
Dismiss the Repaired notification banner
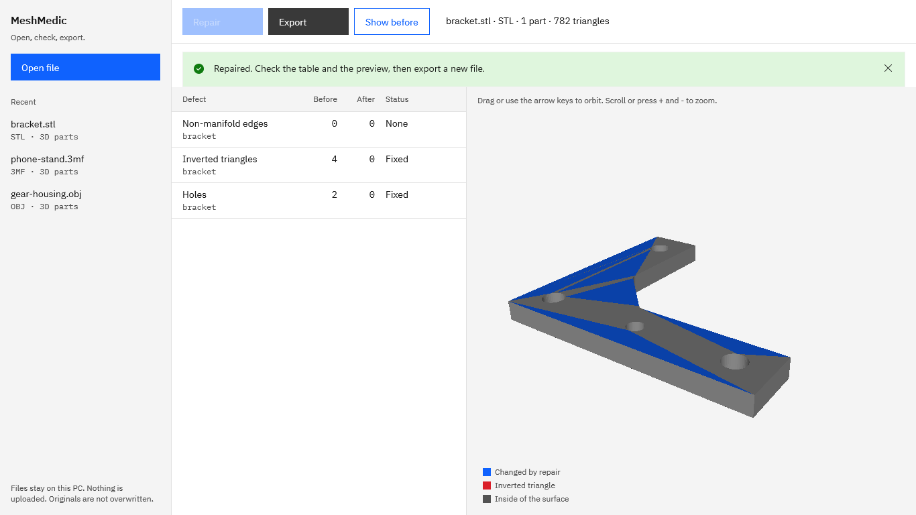(x=888, y=68)
